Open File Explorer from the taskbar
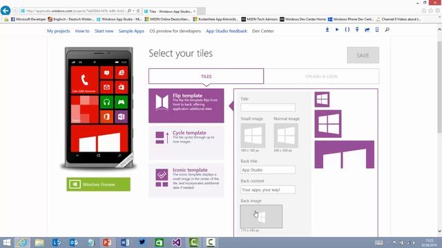This screenshot has width=442, height=248. pyautogui.click(x=39, y=242)
